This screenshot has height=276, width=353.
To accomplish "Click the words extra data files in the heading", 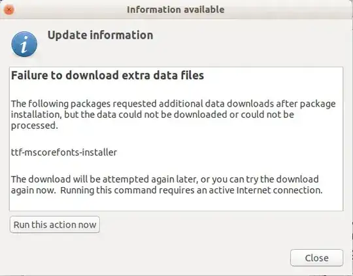I will click(x=163, y=75).
